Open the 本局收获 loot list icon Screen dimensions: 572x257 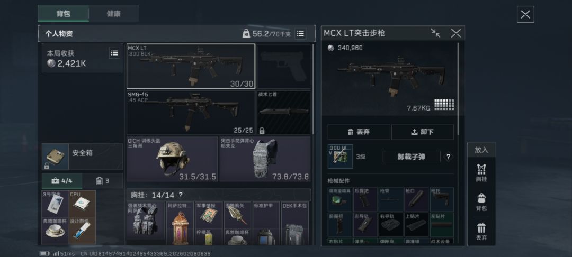[x=114, y=53]
